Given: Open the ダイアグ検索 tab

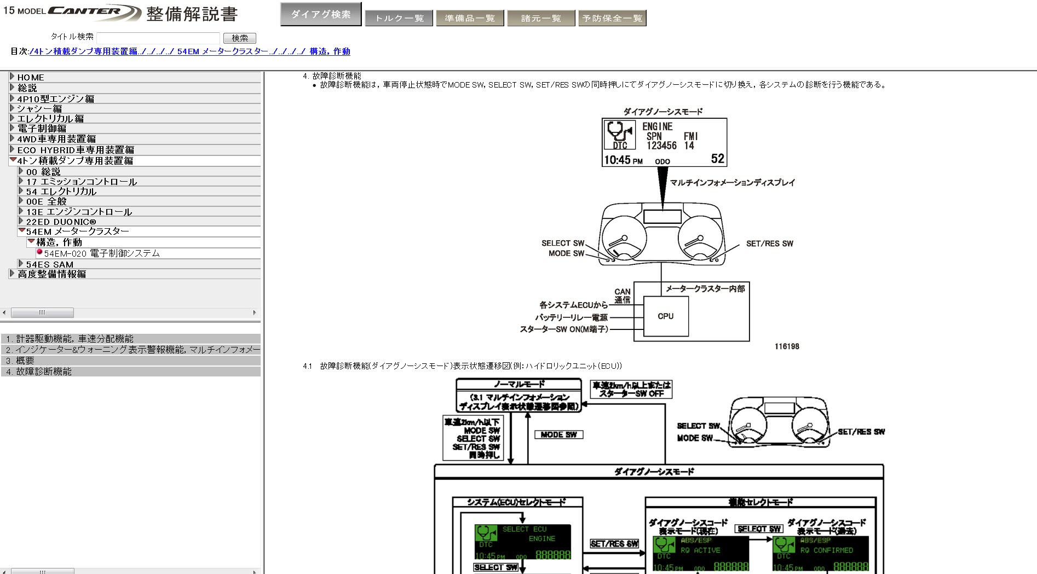Looking at the screenshot, I should pos(321,15).
